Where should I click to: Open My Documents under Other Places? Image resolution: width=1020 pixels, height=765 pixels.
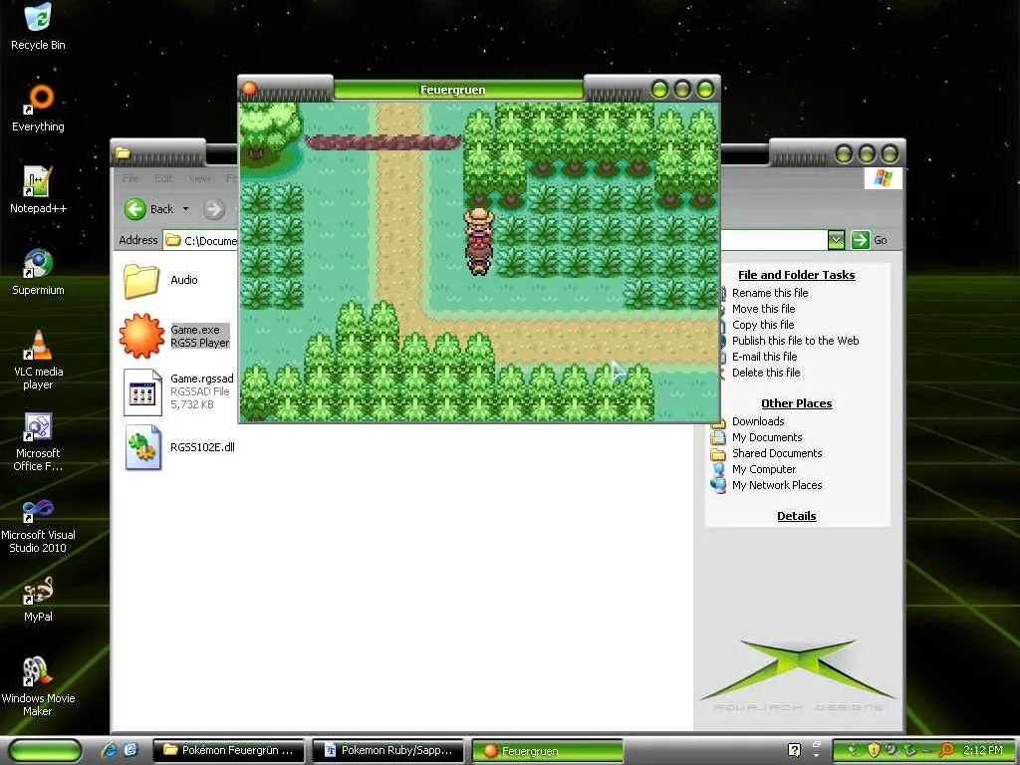[x=767, y=438]
